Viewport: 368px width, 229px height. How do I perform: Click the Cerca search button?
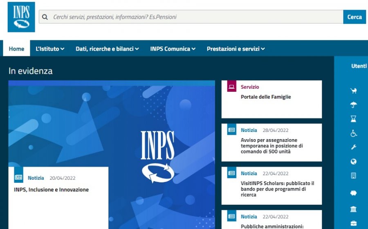pos(355,17)
